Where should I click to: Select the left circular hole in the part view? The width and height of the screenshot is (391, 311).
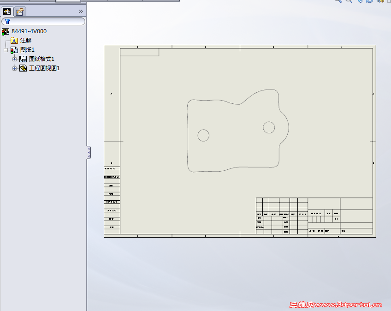tap(203, 135)
